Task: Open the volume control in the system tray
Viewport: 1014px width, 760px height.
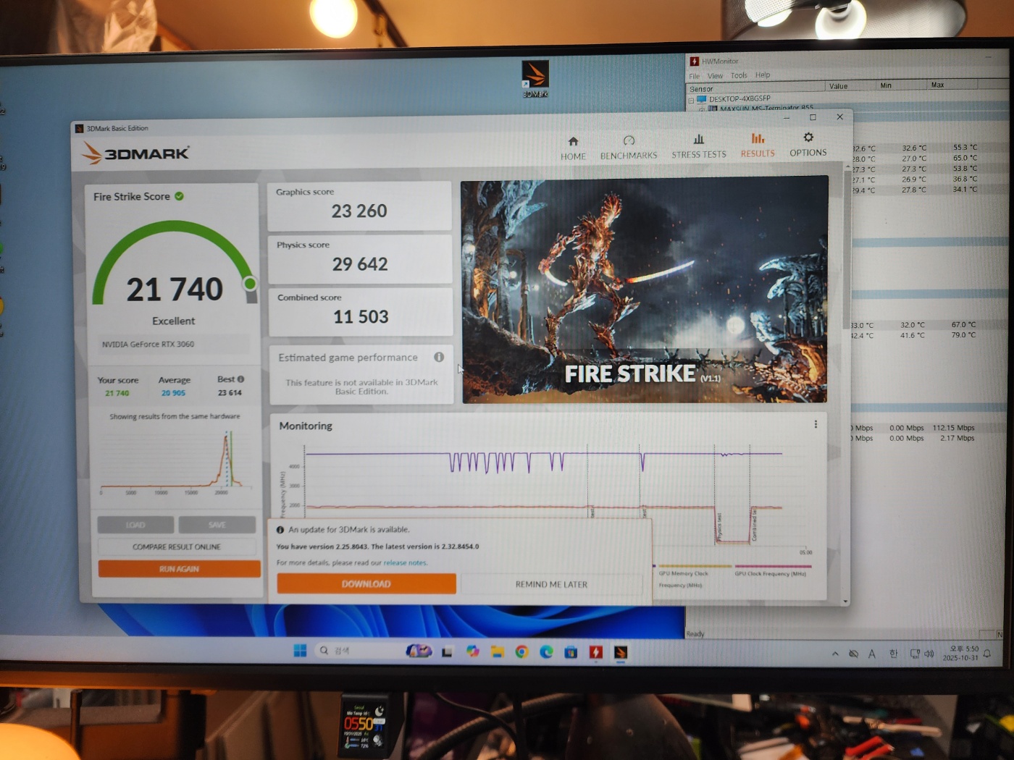Action: [929, 654]
